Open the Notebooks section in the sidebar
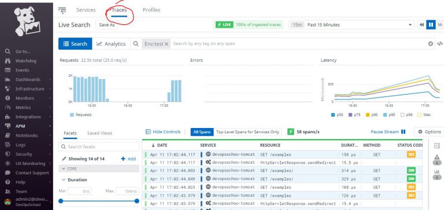This screenshot has width=444, height=210. [x=27, y=136]
